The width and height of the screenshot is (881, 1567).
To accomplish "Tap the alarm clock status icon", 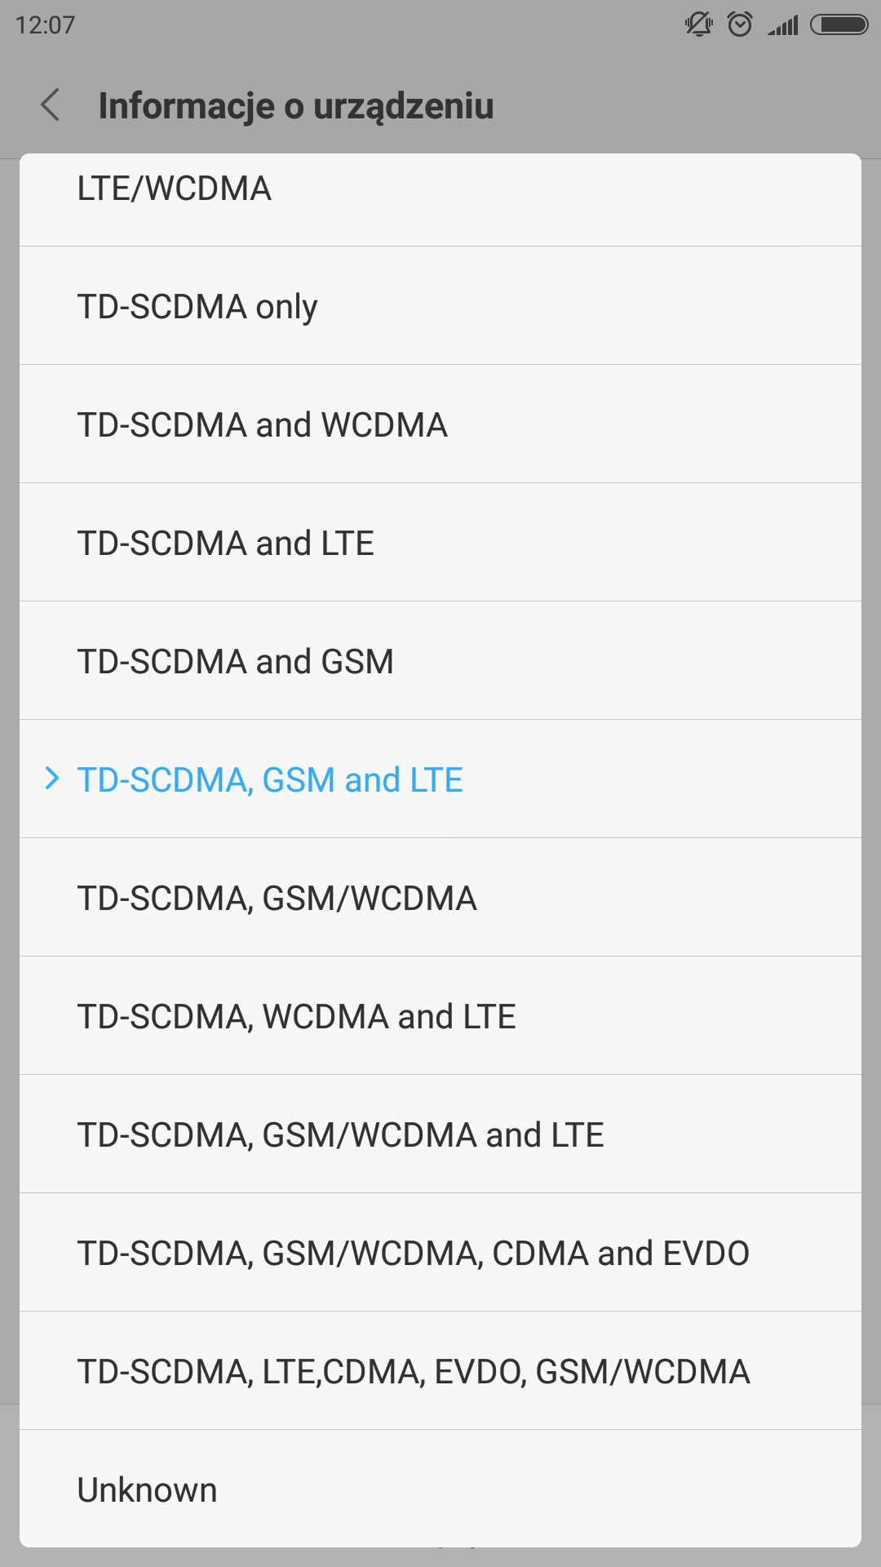I will click(x=740, y=24).
